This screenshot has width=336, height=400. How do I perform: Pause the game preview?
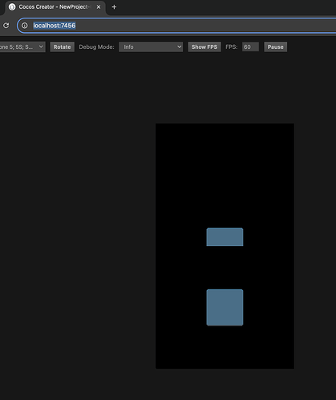(275, 47)
